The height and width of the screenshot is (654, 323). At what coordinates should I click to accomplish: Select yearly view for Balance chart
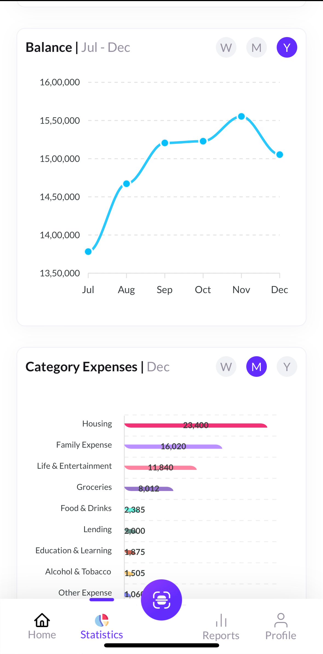click(287, 47)
